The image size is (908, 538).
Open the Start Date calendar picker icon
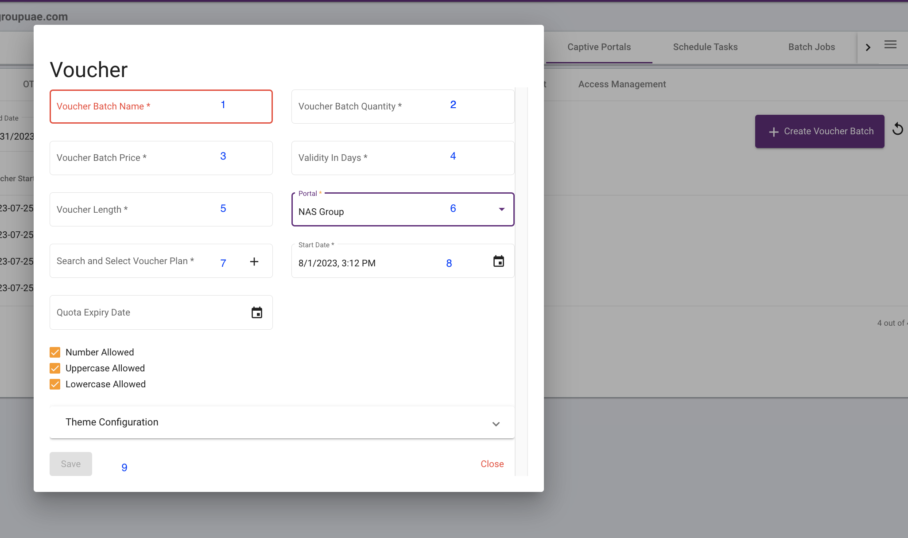tap(499, 261)
